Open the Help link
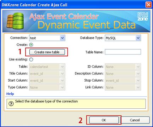Image resolution: width=153 pixels, height=127 pixels. tap(10, 94)
